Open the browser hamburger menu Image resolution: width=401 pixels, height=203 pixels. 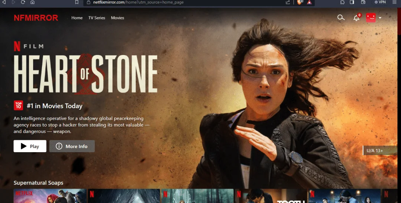tap(395, 2)
